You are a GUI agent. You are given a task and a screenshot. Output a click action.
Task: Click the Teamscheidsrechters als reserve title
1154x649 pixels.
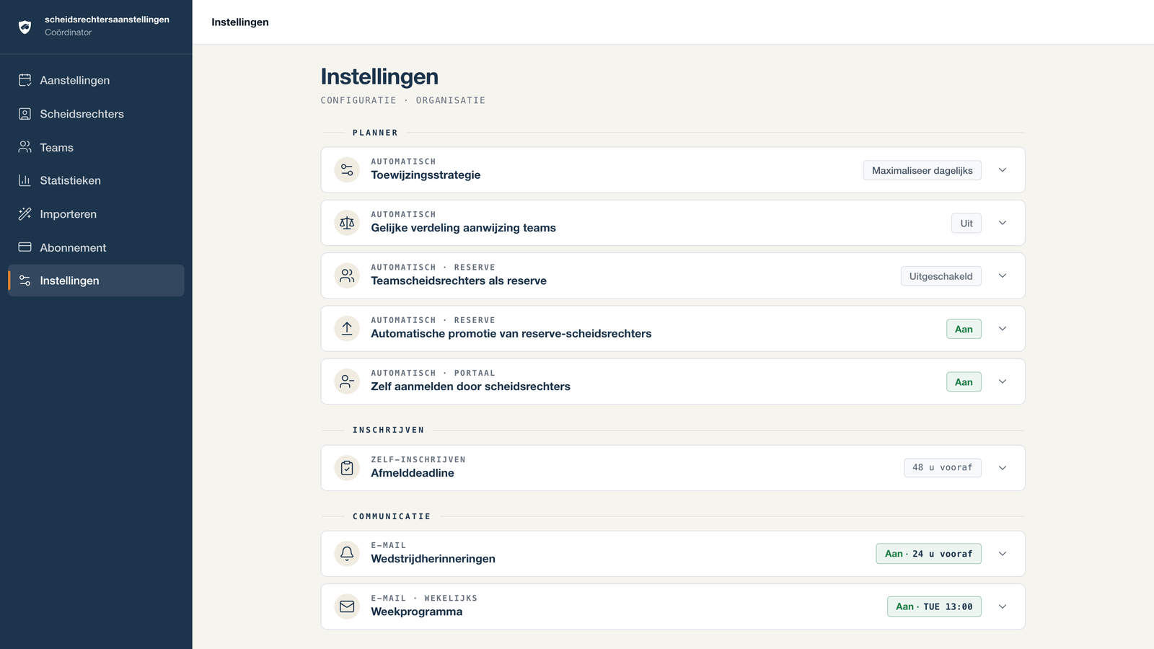(459, 281)
